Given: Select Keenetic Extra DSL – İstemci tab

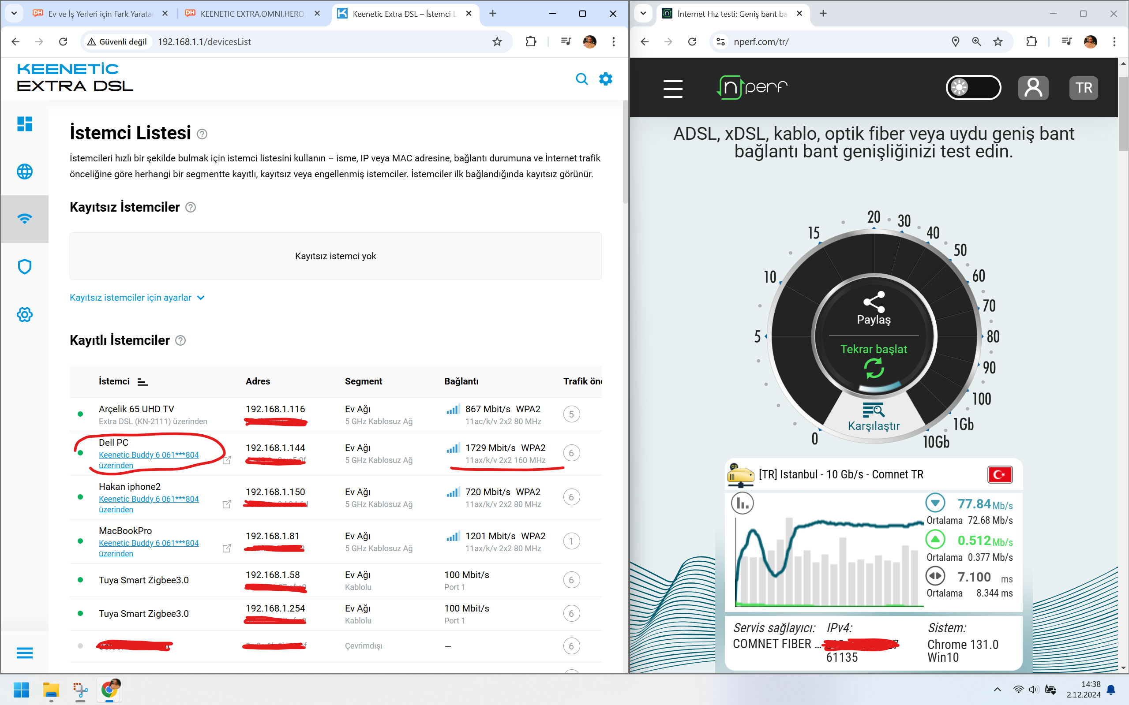Looking at the screenshot, I should [405, 14].
